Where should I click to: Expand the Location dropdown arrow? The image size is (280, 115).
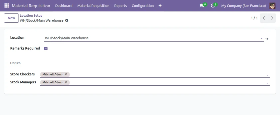[261, 38]
